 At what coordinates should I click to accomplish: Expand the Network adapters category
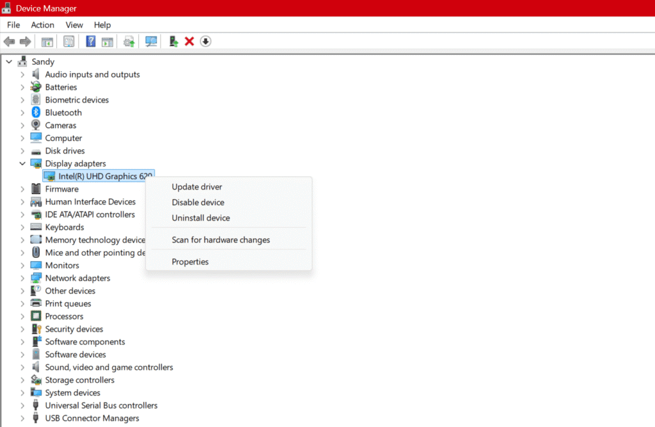[22, 278]
